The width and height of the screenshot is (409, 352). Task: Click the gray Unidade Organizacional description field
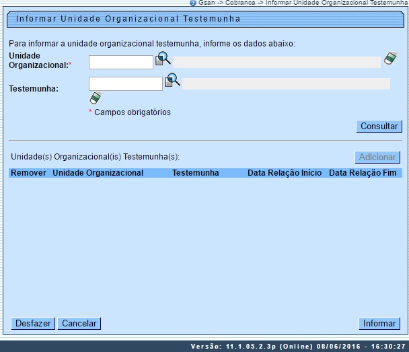click(277, 63)
